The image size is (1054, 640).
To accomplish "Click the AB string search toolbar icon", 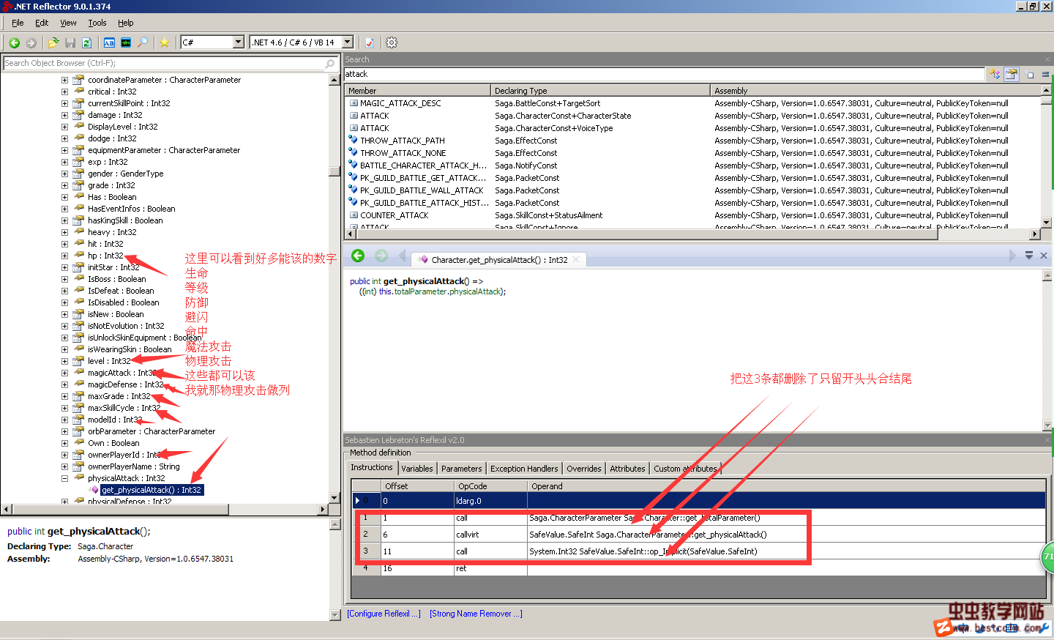I will tap(109, 42).
